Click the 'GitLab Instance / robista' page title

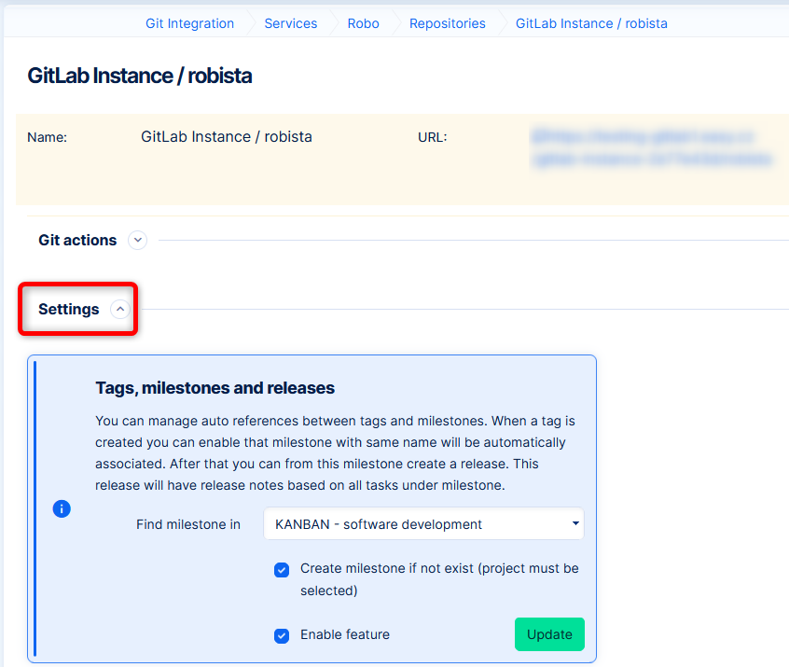coord(140,76)
